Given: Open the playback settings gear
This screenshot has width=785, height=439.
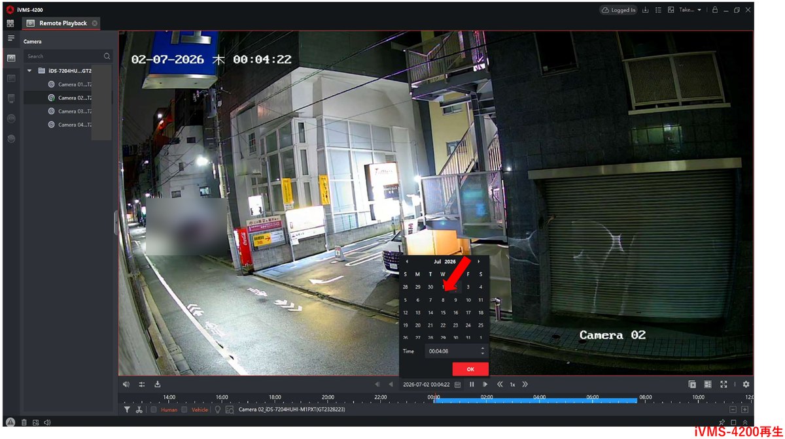Looking at the screenshot, I should [x=746, y=384].
